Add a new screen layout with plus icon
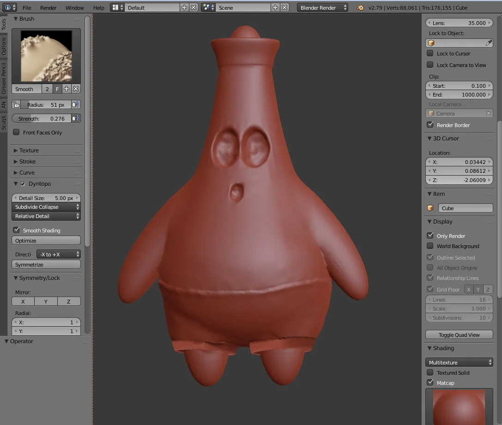502x425 pixels. [184, 7]
